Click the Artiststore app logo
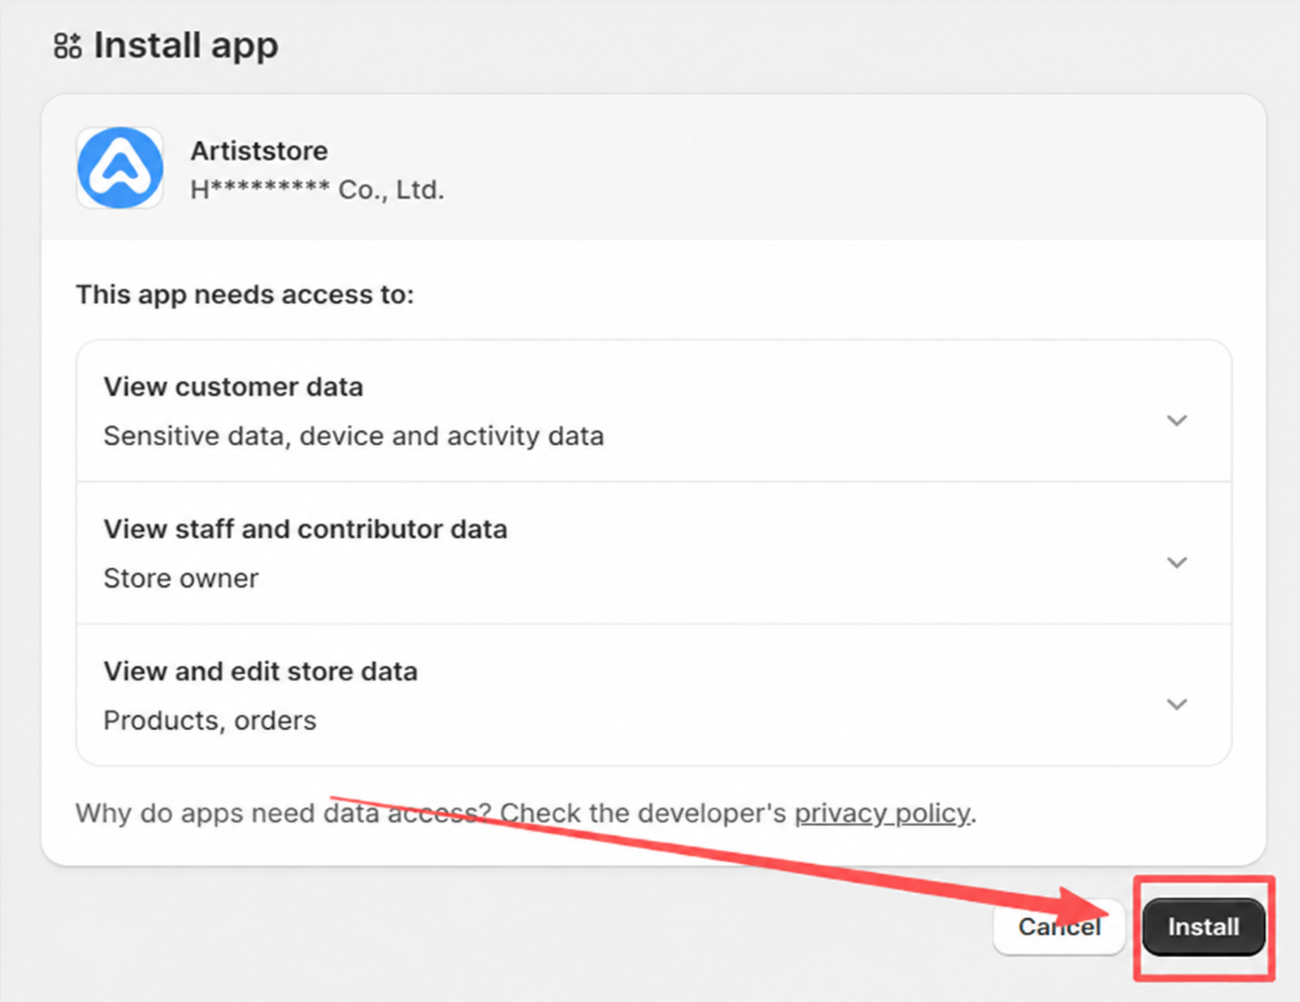The height and width of the screenshot is (1002, 1300). point(120,168)
